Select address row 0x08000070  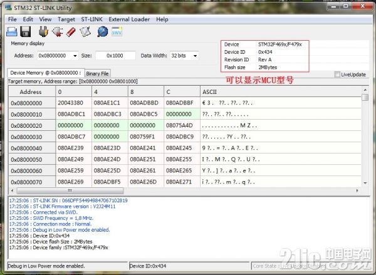pyautogui.click(x=32, y=182)
